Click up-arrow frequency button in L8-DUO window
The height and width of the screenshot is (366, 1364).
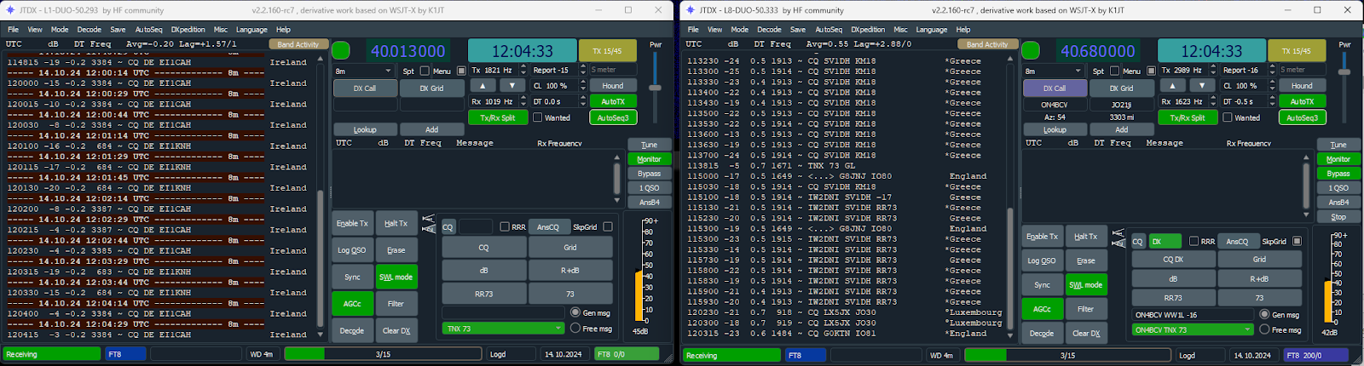tap(1172, 86)
